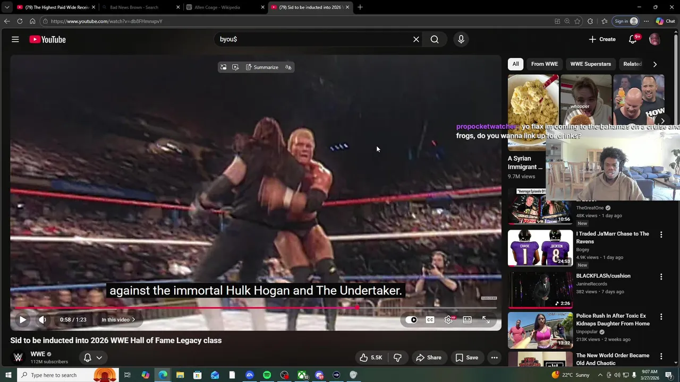The height and width of the screenshot is (382, 680).
Task: Click the search magnifier button
Action: 435,39
